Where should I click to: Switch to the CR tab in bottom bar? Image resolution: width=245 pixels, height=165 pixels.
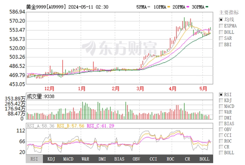187,159
